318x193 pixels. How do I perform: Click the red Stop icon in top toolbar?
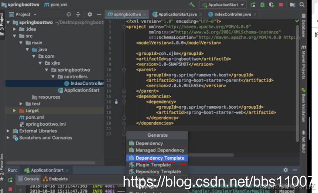pos(281,5)
